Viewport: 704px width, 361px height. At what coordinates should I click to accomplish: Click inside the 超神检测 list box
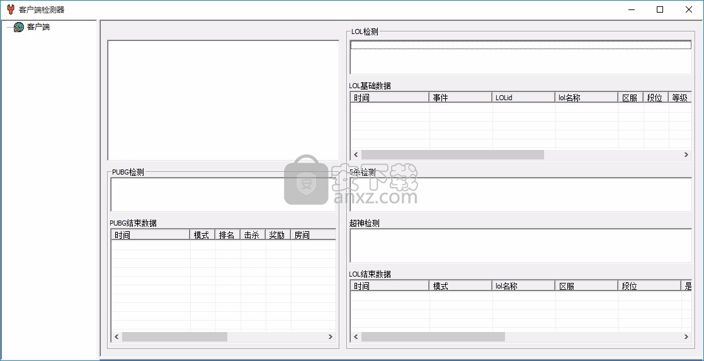tap(521, 246)
